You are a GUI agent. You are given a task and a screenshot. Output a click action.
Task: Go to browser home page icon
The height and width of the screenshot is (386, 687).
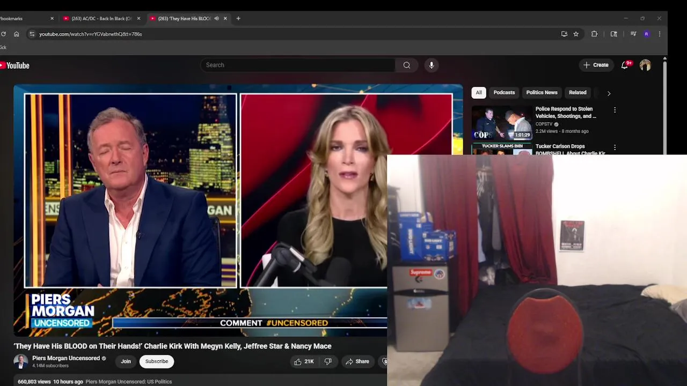(17, 34)
